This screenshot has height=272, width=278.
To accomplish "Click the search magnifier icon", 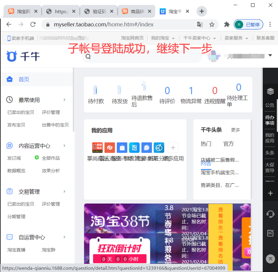I will point(88,56).
